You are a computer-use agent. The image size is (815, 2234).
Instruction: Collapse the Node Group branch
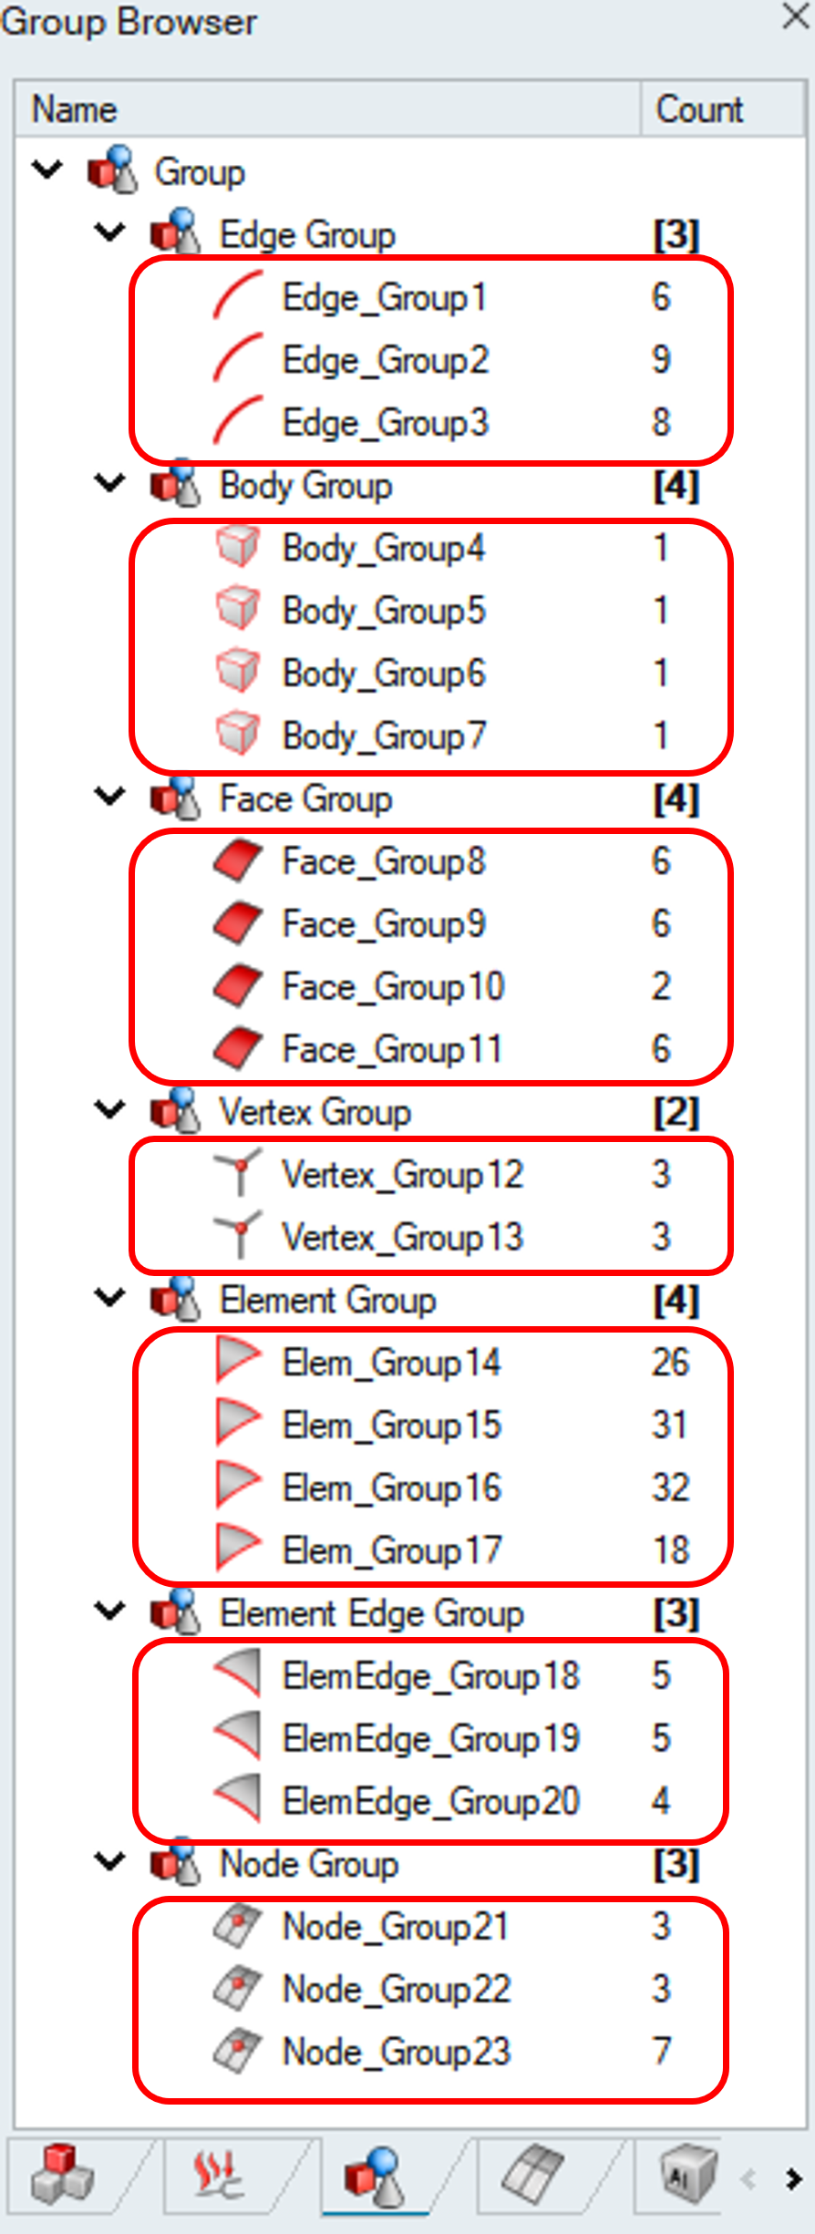[109, 1862]
